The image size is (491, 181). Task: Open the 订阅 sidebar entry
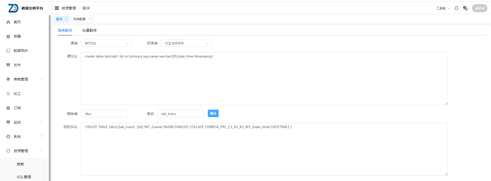(x=17, y=108)
